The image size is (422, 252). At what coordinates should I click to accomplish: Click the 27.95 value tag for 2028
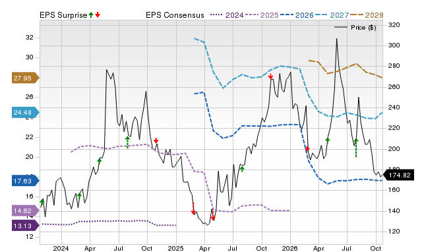[25, 78]
